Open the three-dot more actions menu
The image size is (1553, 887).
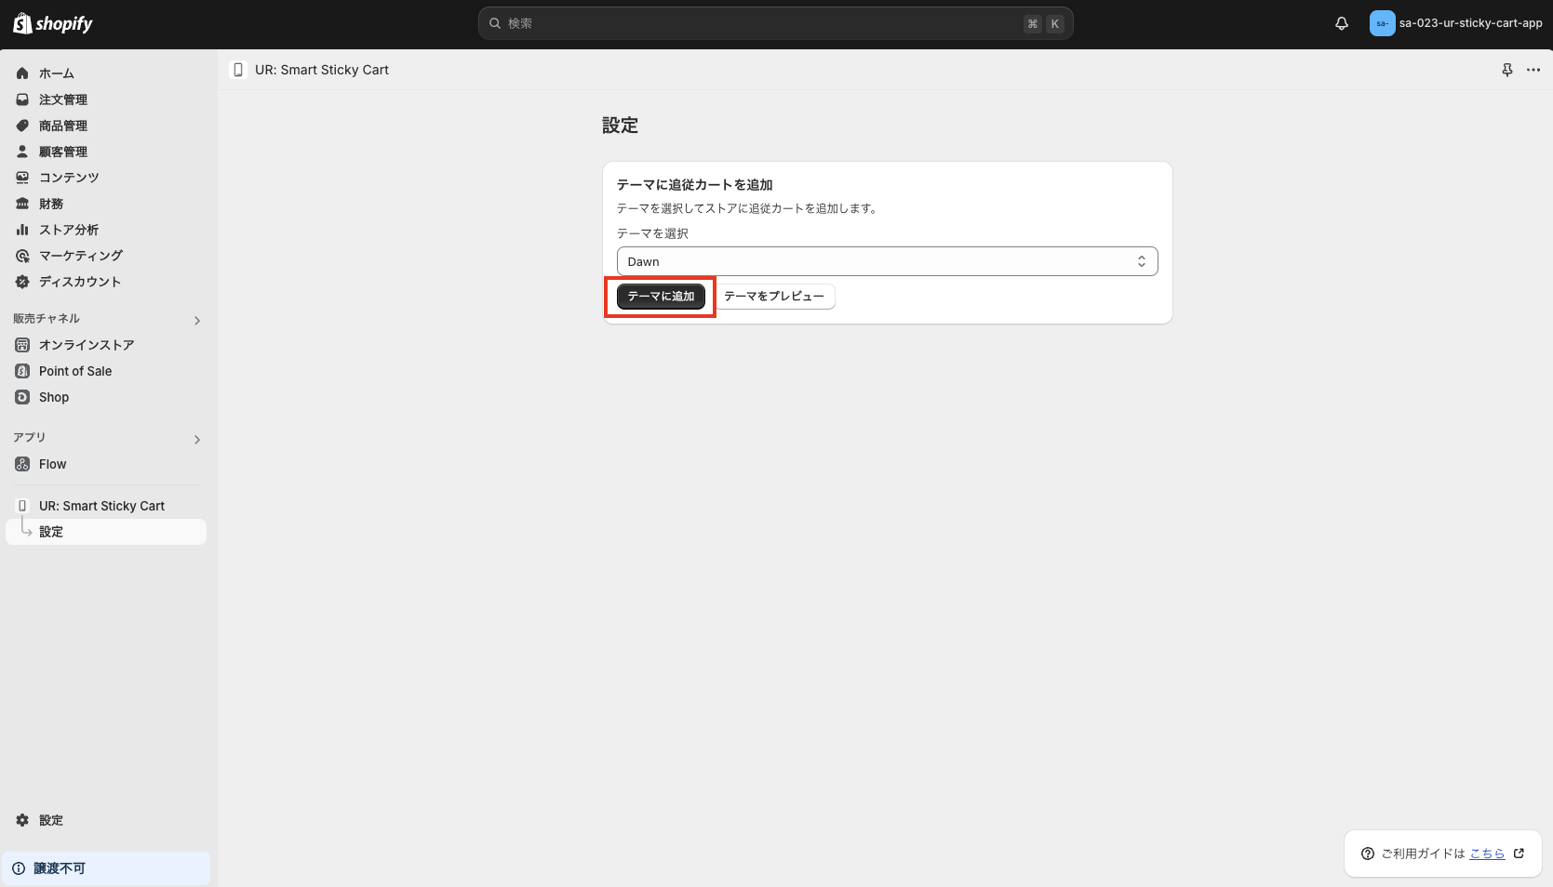1533,70
